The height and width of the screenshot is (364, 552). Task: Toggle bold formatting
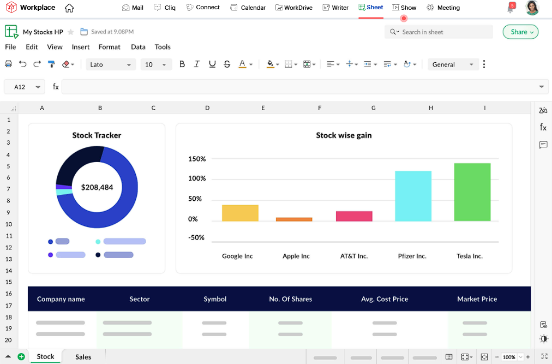[182, 64]
